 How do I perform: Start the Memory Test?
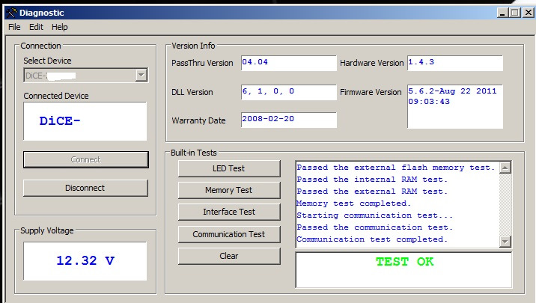tap(229, 190)
